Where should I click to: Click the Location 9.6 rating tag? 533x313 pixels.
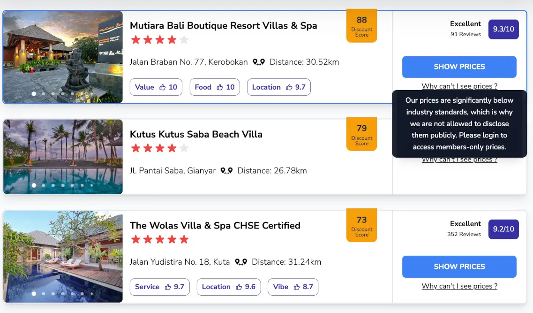click(229, 287)
